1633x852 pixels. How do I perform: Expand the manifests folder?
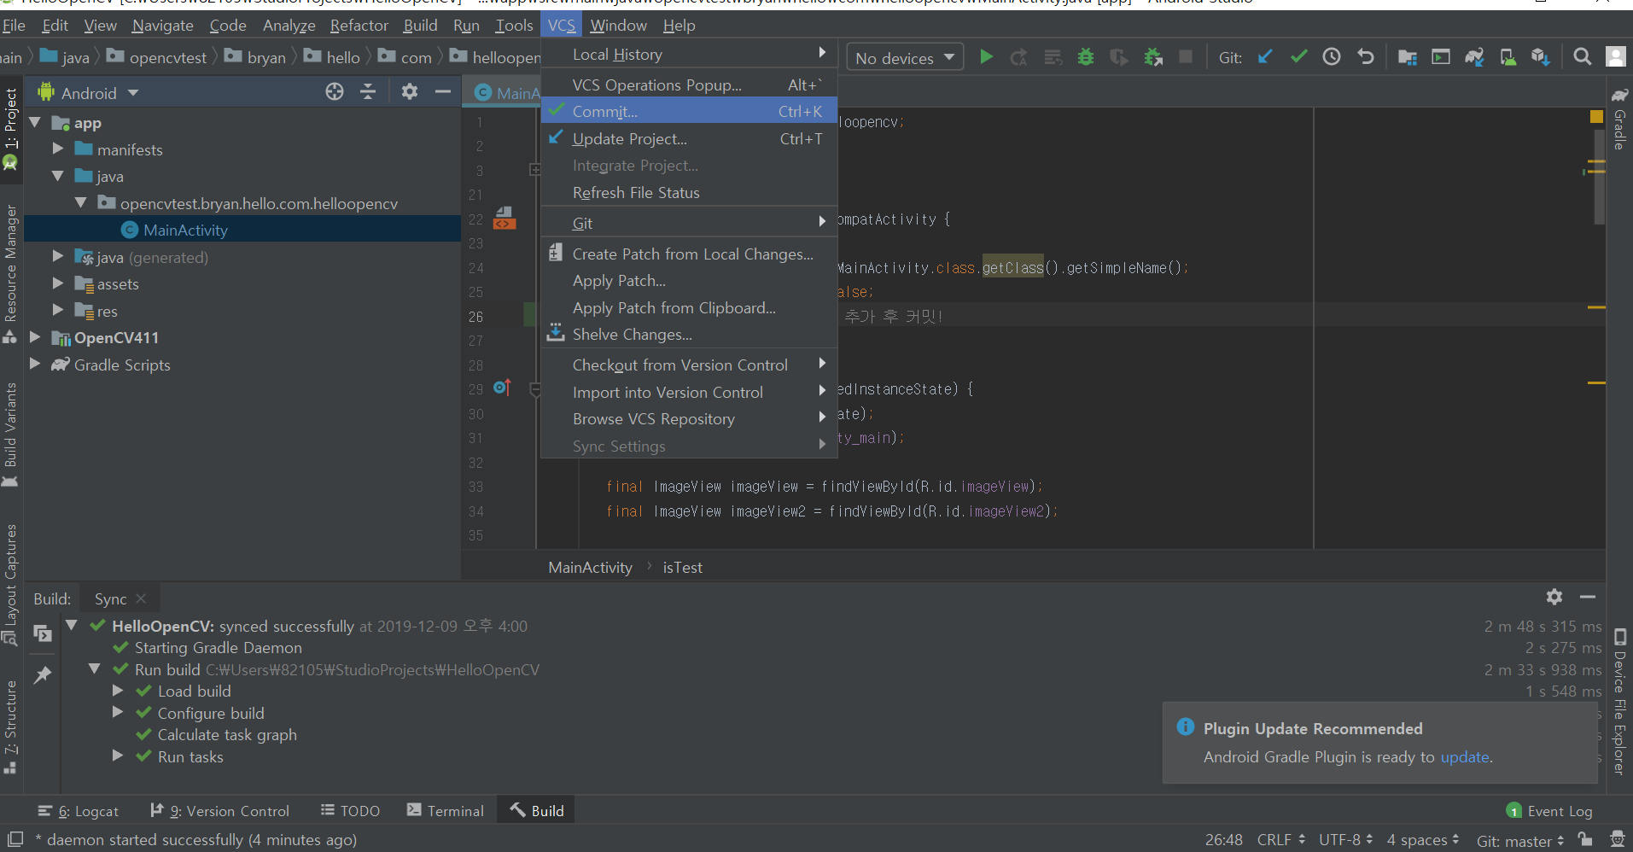point(58,149)
